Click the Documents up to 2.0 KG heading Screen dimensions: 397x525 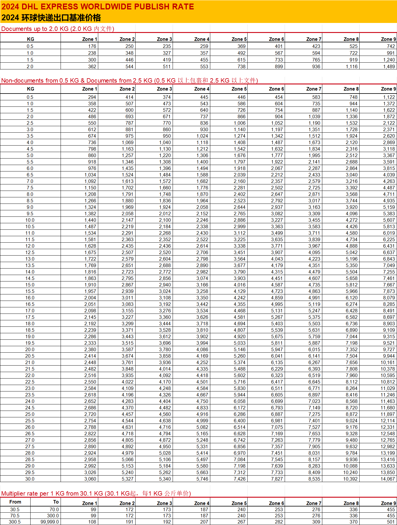click(58, 29)
